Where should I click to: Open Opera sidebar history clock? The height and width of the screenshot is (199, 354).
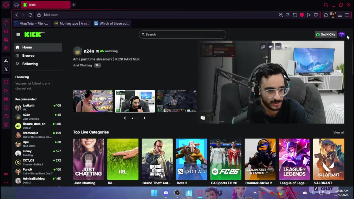pos(6,108)
